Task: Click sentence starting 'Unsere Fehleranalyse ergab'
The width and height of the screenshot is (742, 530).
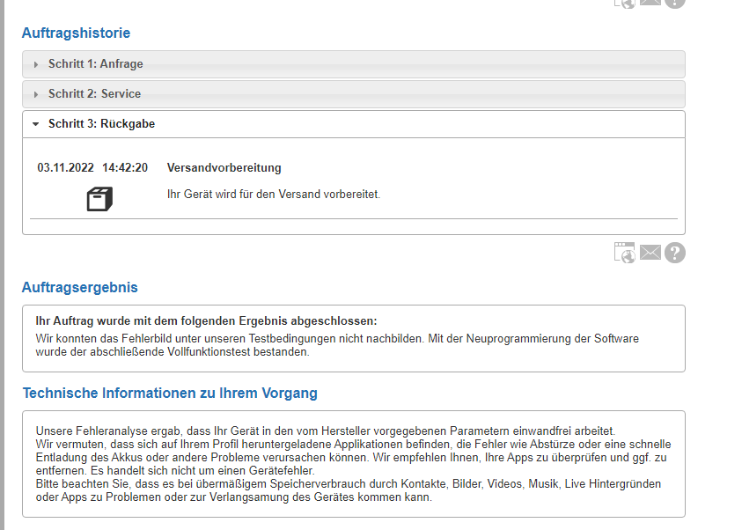Action: (325, 431)
